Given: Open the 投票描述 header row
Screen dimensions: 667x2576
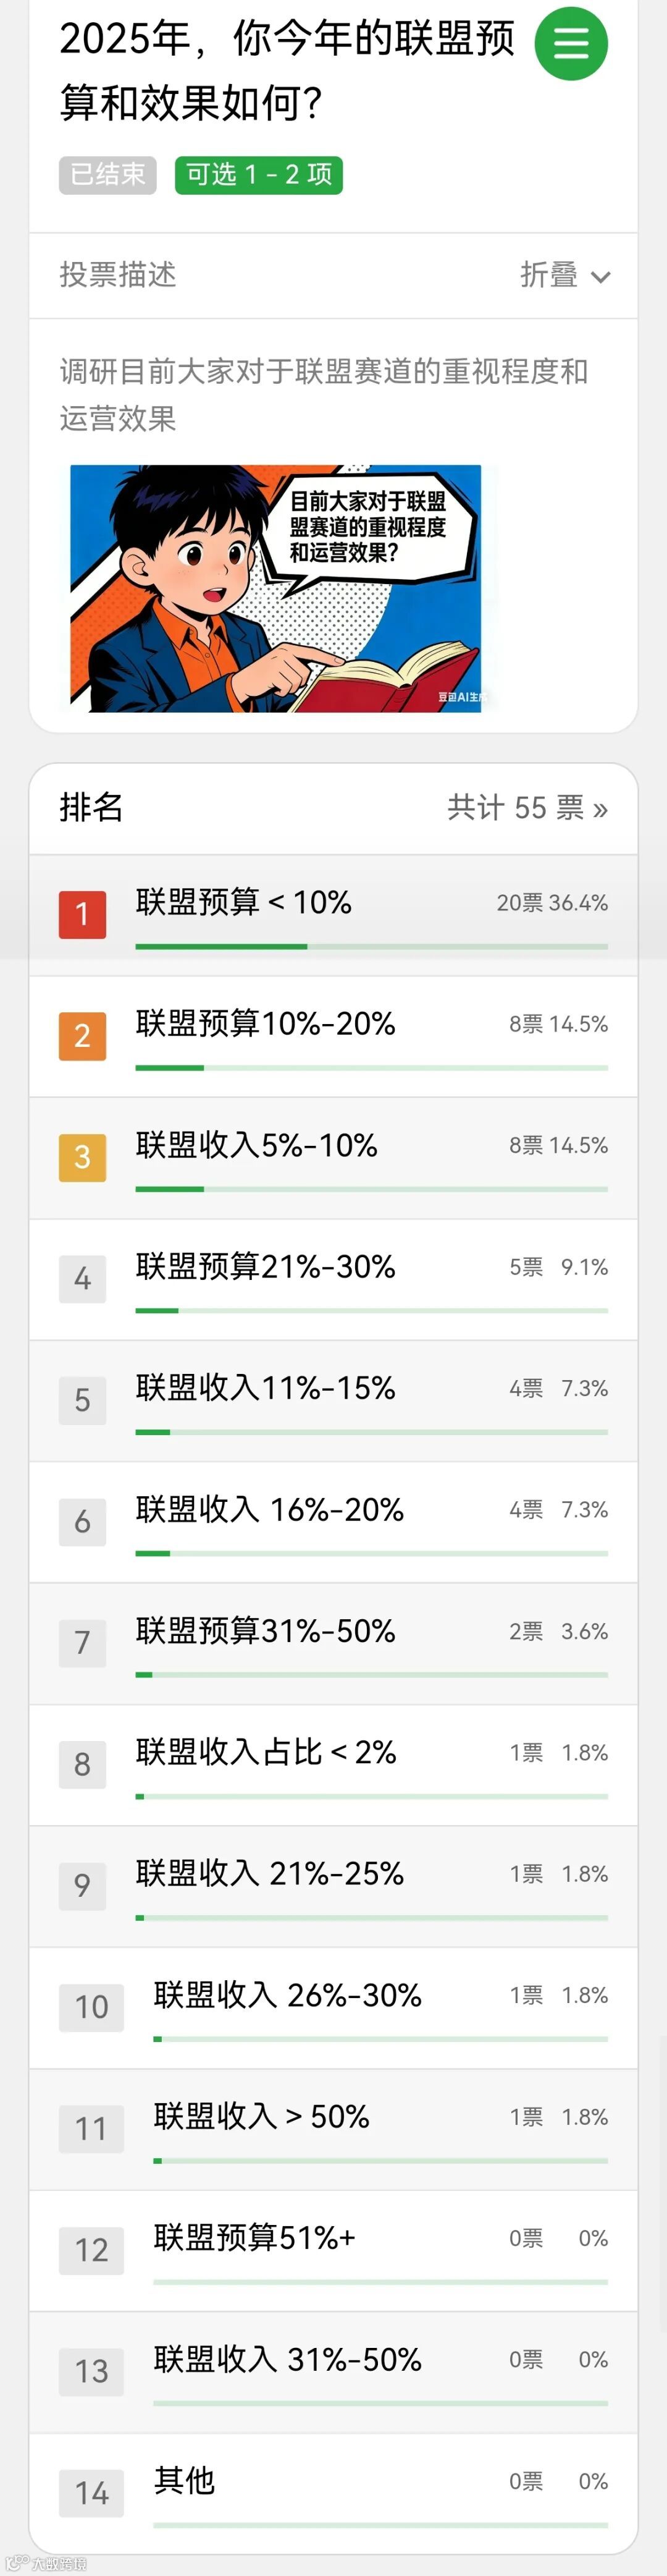Looking at the screenshot, I should coord(333,275).
